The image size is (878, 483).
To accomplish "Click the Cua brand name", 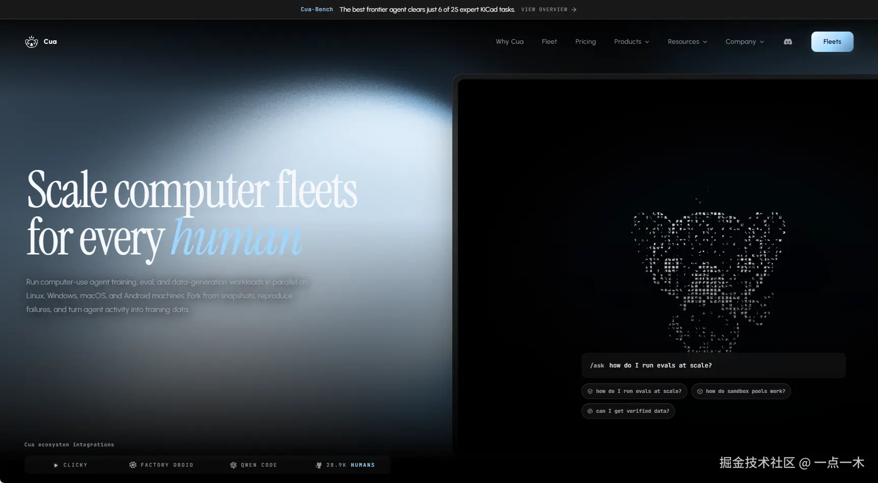I will click(50, 42).
